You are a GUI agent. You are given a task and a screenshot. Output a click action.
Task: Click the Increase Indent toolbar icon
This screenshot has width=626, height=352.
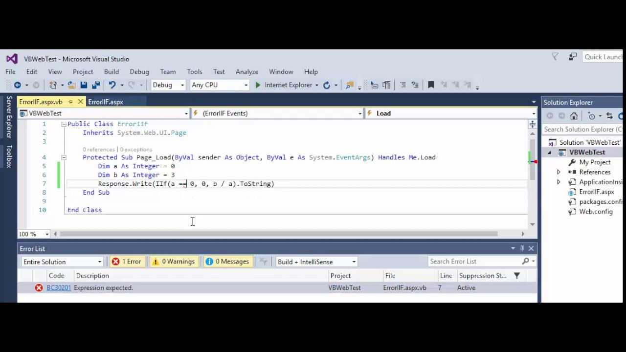click(386, 85)
